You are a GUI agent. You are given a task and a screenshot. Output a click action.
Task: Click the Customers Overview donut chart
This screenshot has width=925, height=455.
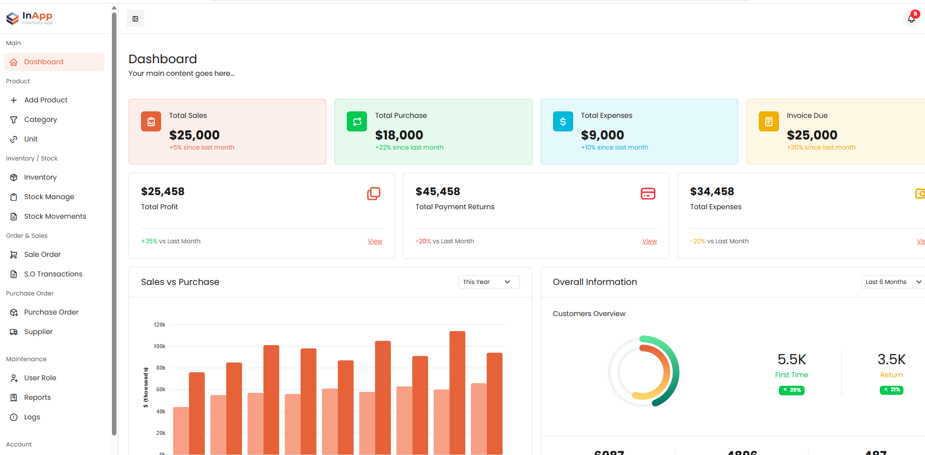pyautogui.click(x=643, y=371)
